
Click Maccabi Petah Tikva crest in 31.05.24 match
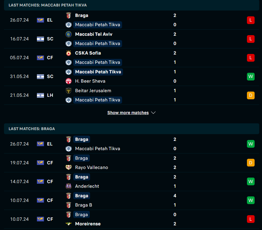tap(69, 72)
